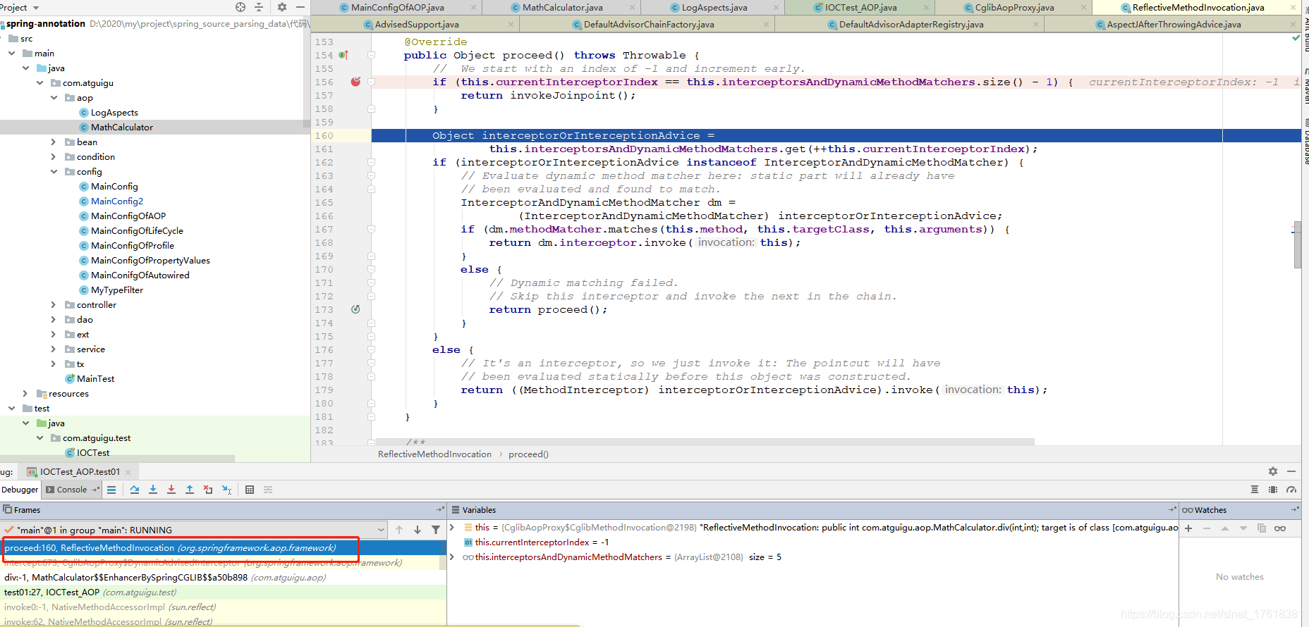Screen dimensions: 1309x627
Task: Expand the condition folder
Action: point(54,157)
